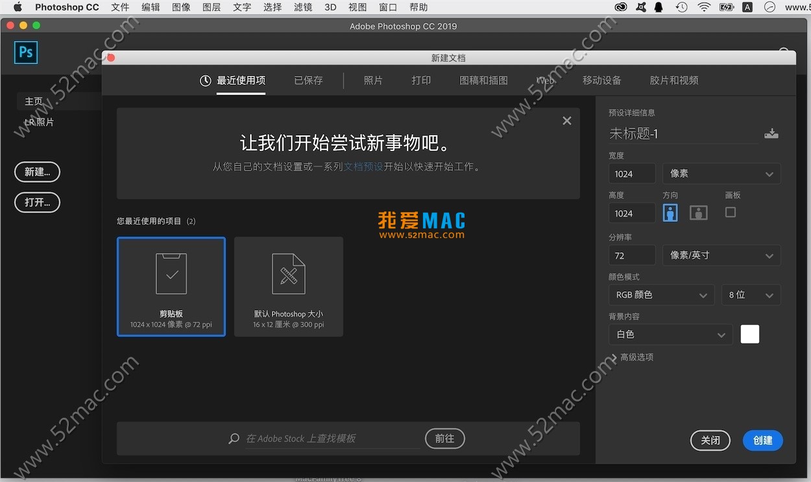Open the bit depth 8位 dropdown
The image size is (811, 482).
point(751,295)
